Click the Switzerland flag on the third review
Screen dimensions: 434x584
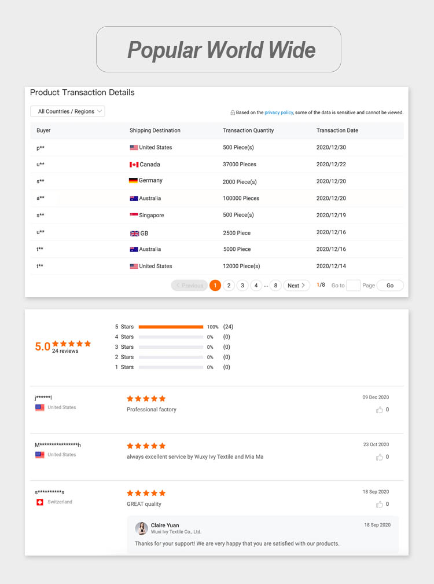[x=40, y=502]
